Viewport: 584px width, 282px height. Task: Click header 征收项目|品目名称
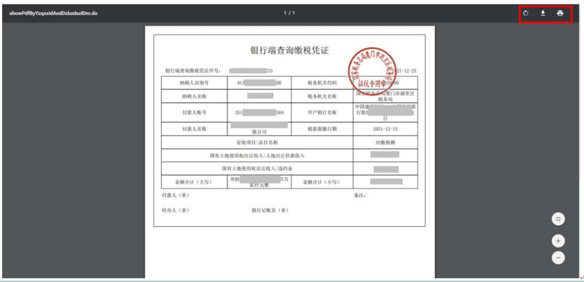257,142
